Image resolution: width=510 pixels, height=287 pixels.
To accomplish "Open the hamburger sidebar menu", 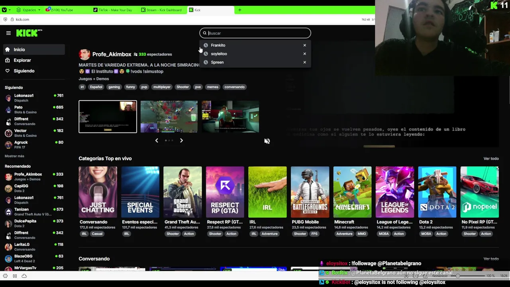I will click(x=8, y=33).
